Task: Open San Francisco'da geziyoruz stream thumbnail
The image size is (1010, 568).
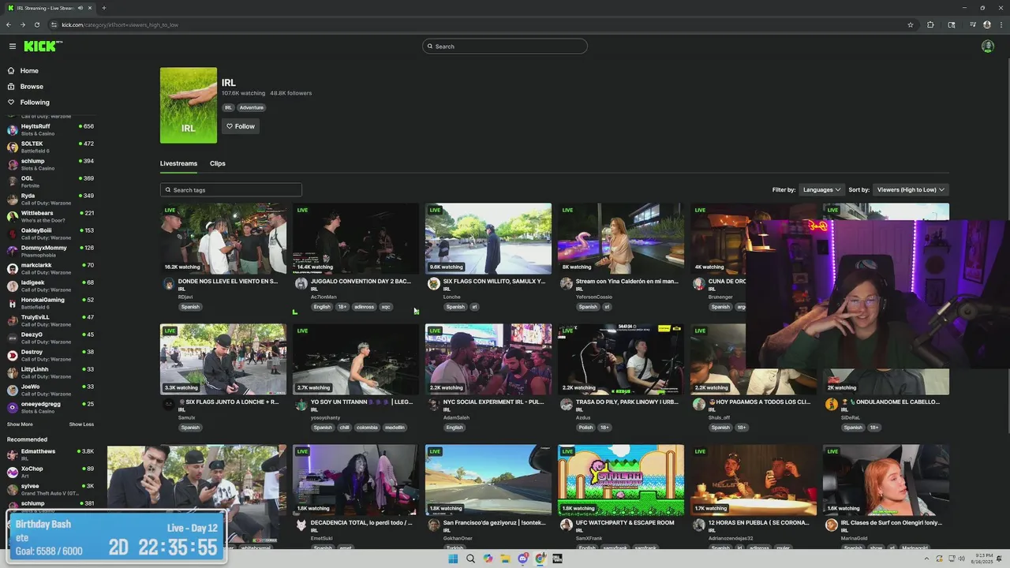Action: [488, 480]
